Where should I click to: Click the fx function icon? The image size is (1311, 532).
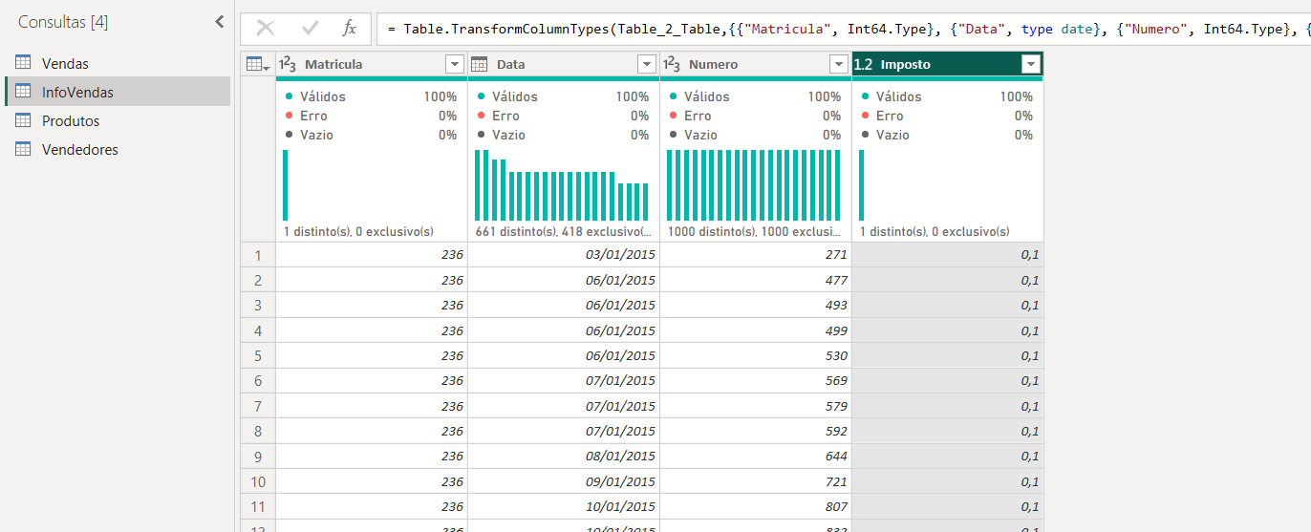tap(350, 29)
